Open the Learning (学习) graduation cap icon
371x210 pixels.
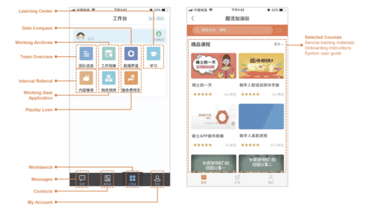(153, 54)
